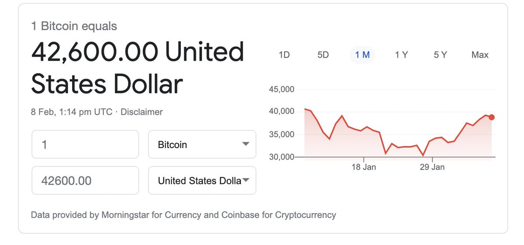Open the Bitcoin currency dropdown
The image size is (524, 245).
click(202, 144)
